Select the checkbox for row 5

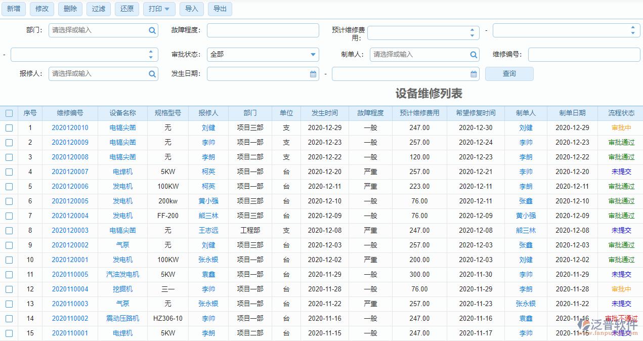pyautogui.click(x=9, y=186)
